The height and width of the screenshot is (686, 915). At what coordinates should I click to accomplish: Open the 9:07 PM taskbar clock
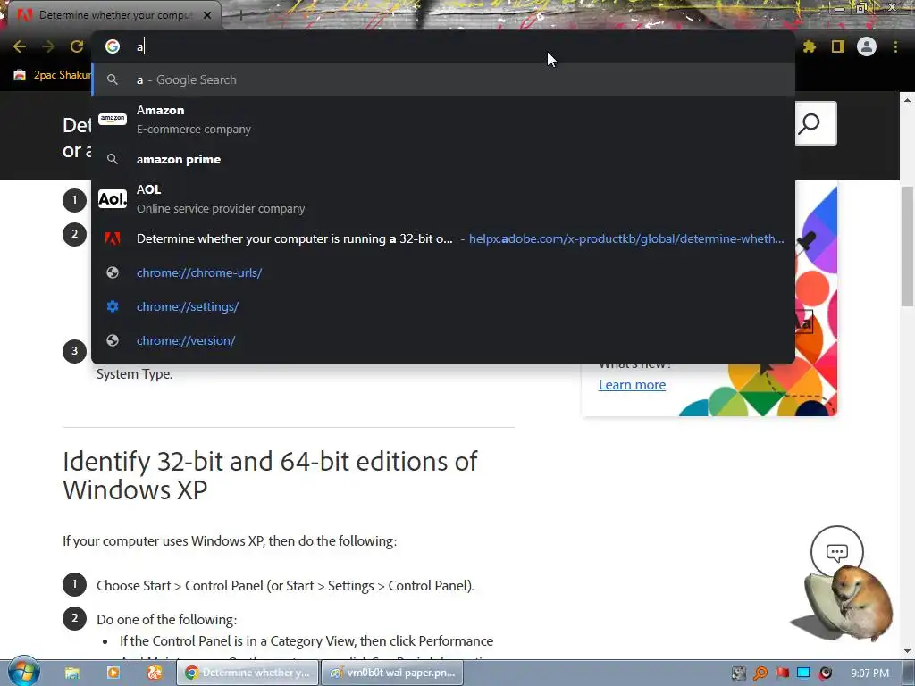click(x=869, y=673)
